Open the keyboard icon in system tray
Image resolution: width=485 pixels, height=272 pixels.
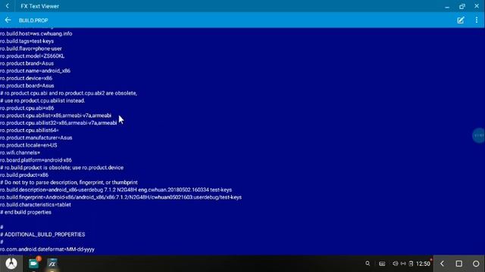(x=382, y=264)
